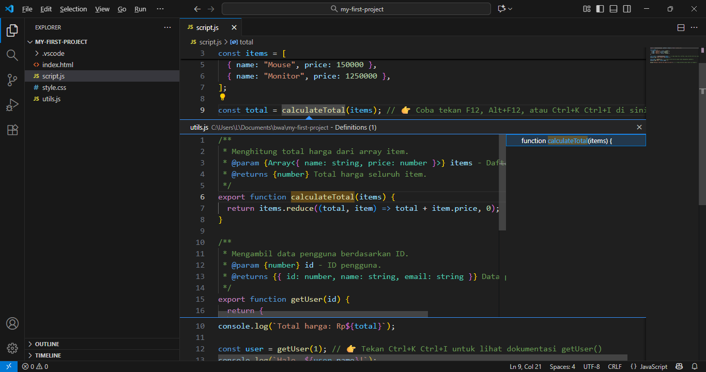Select the script.js editor tab
Viewport: 706px width, 372px height.
click(x=207, y=27)
